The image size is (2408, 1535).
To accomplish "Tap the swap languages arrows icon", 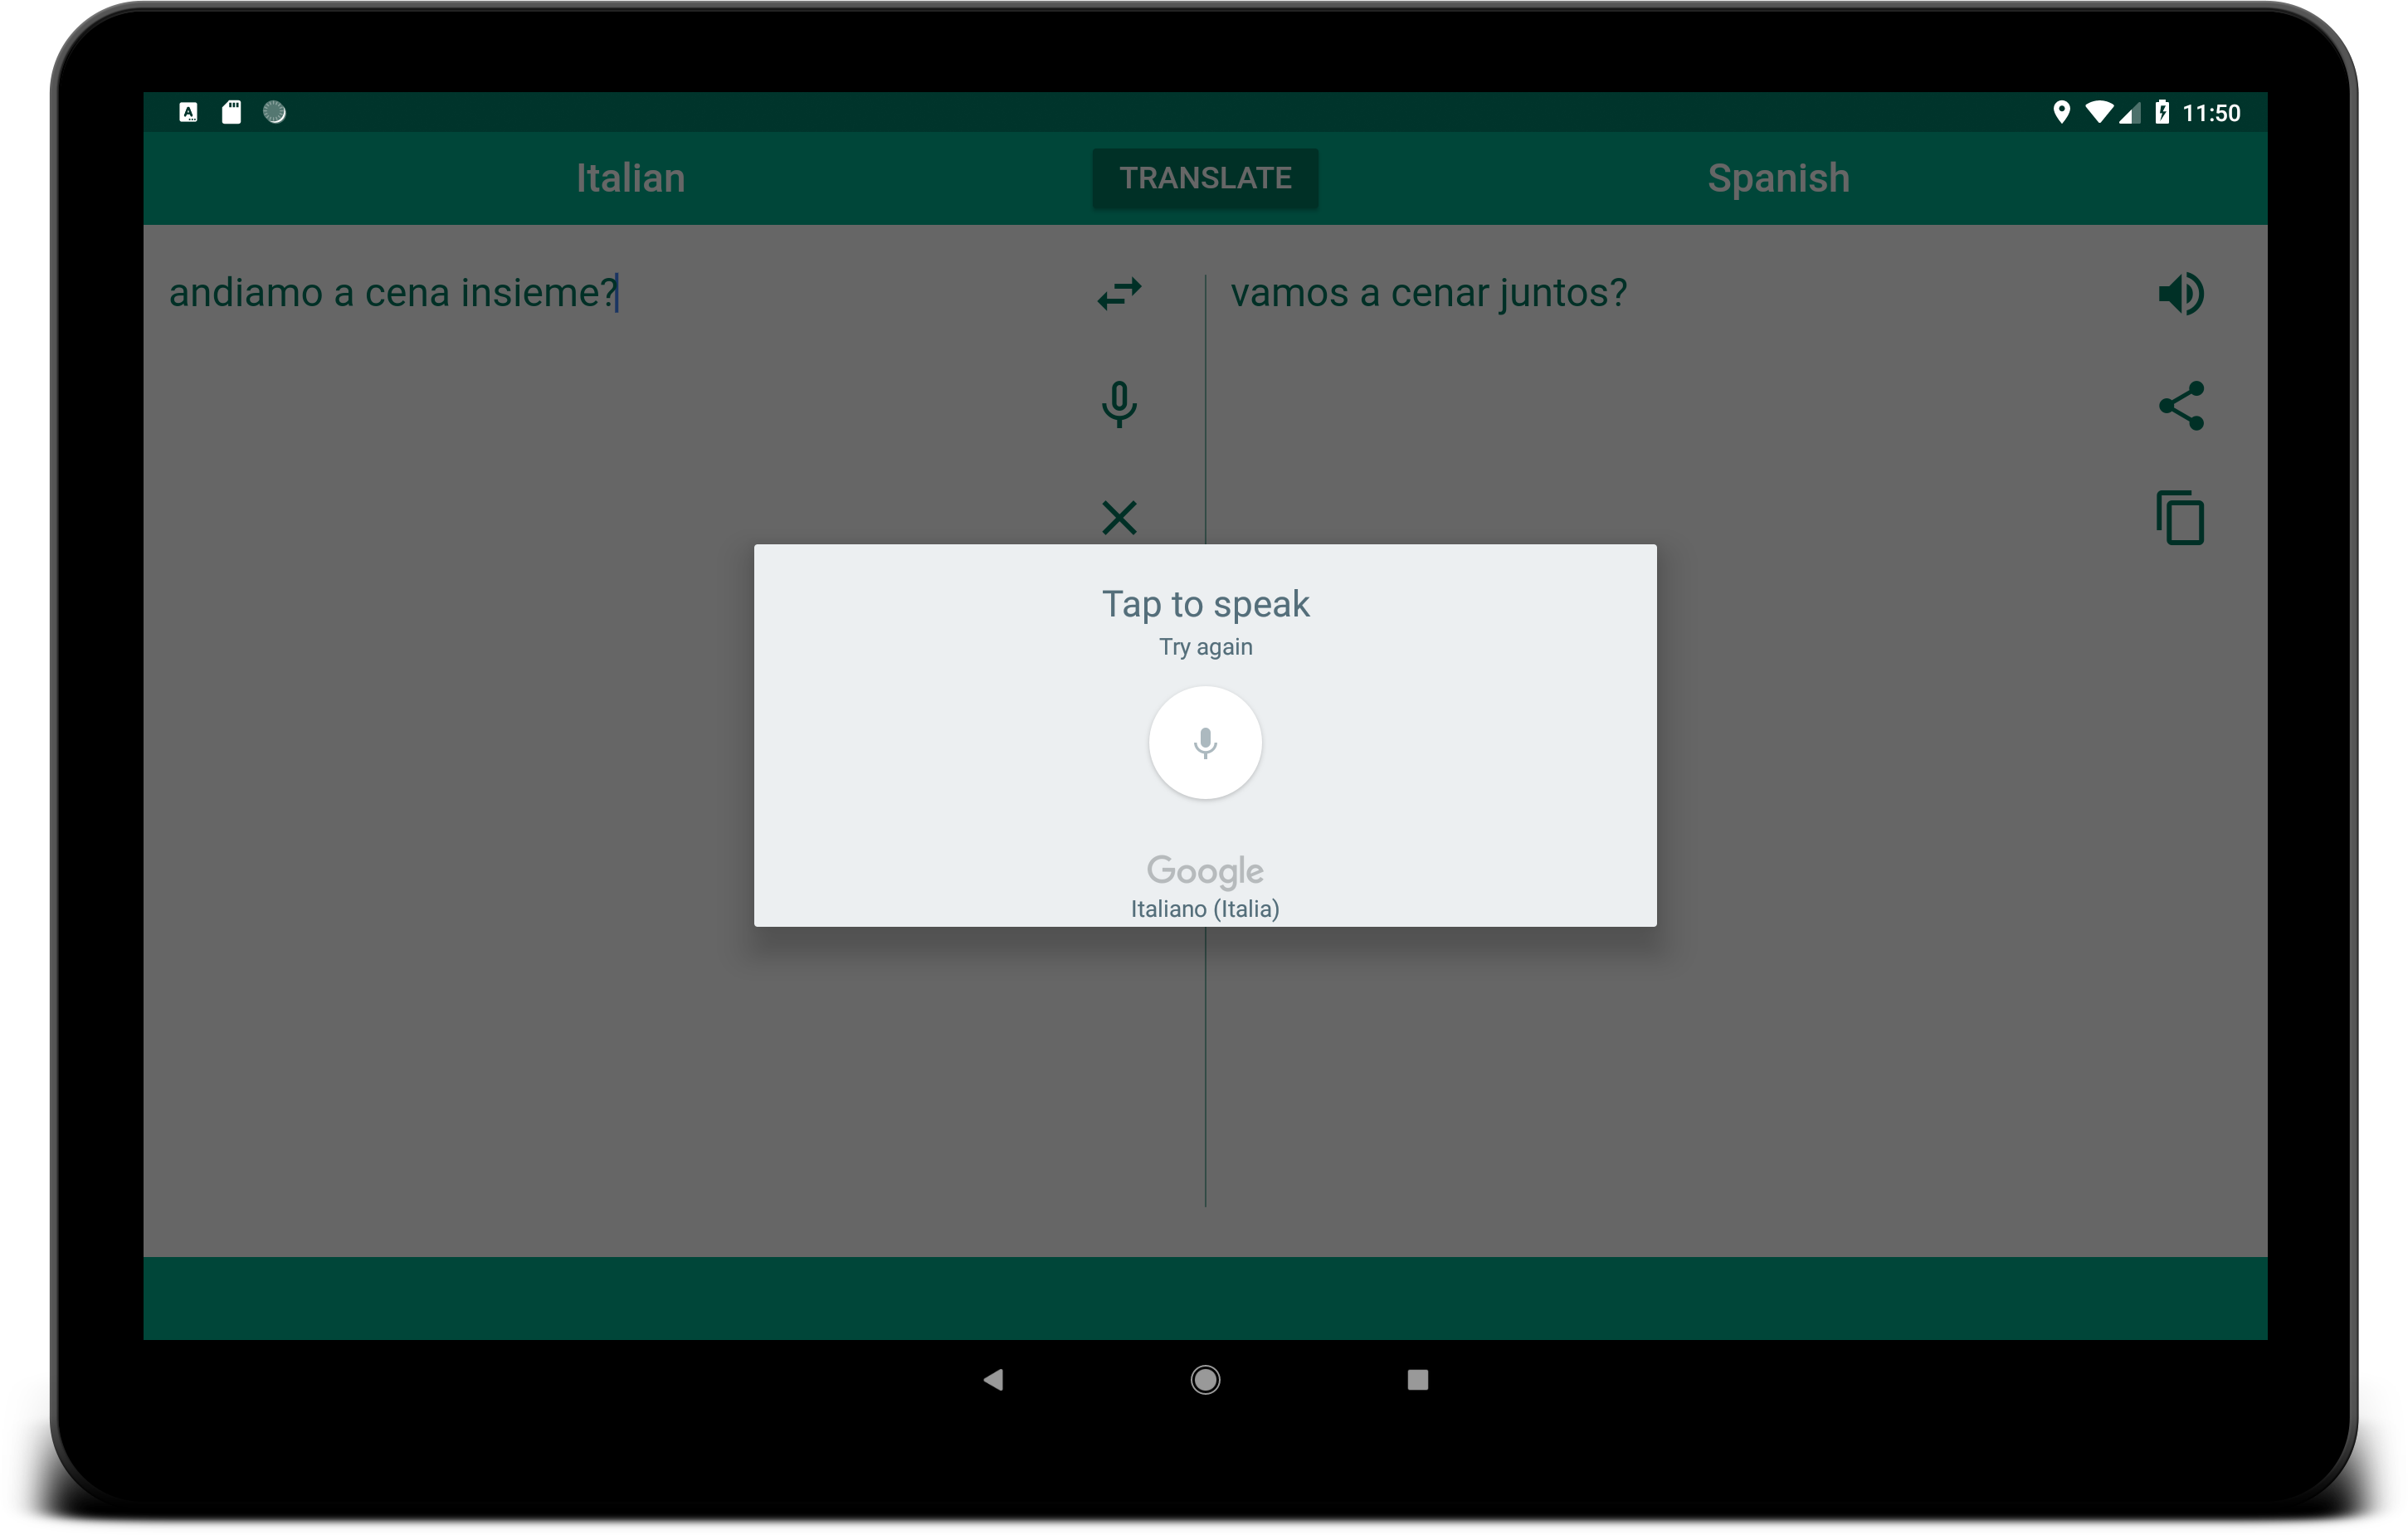I will [x=1119, y=293].
